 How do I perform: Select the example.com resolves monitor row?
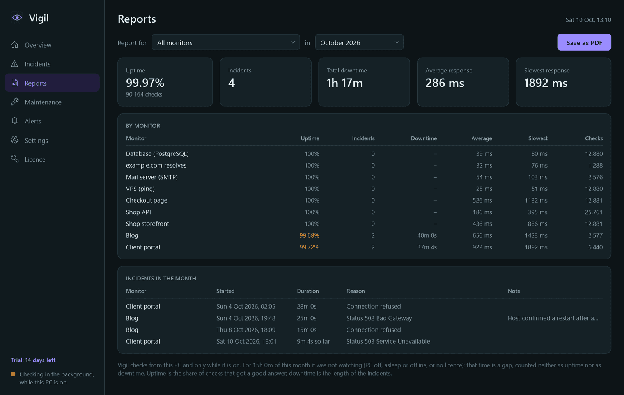364,166
